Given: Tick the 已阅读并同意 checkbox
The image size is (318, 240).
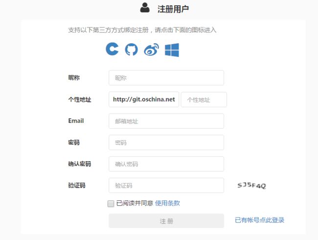Looking at the screenshot, I should coord(111,204).
